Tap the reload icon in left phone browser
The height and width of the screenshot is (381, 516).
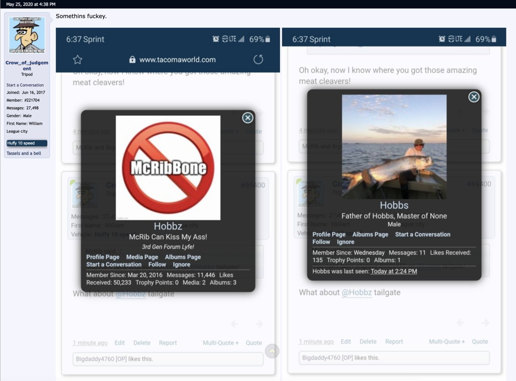[258, 60]
